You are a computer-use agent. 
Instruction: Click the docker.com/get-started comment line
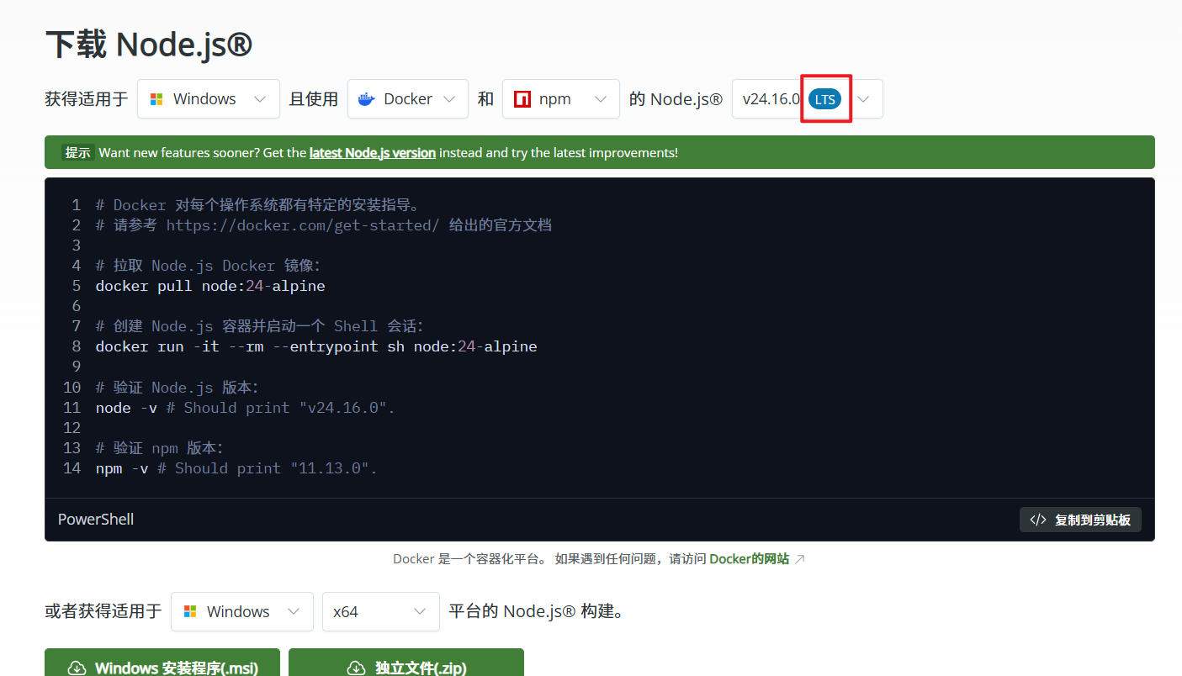point(324,225)
